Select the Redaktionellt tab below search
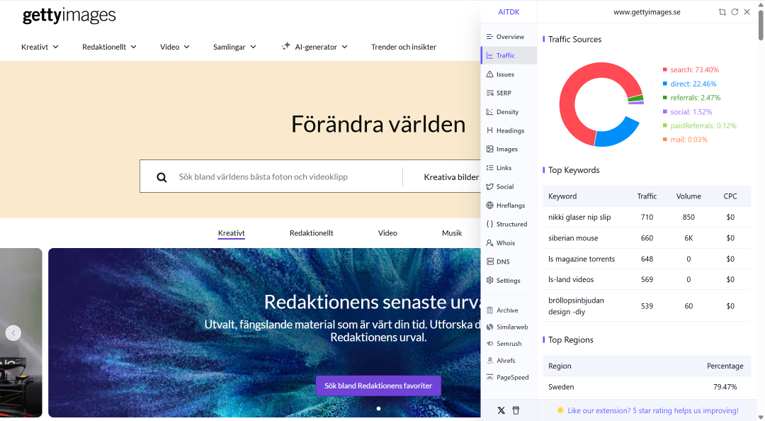765x421 pixels. tap(311, 233)
